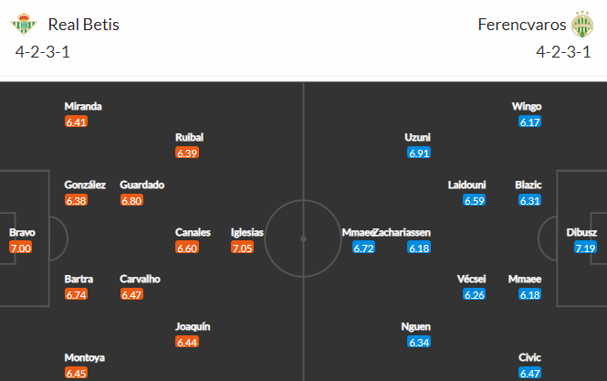
Task: Select Uzuni's 6.91 rating badge
Action: pyautogui.click(x=419, y=153)
